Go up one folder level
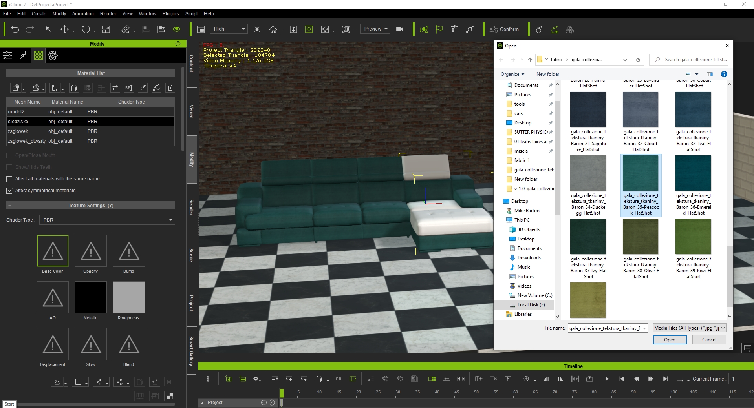Viewport: 754px width, 408px height. pyautogui.click(x=530, y=60)
